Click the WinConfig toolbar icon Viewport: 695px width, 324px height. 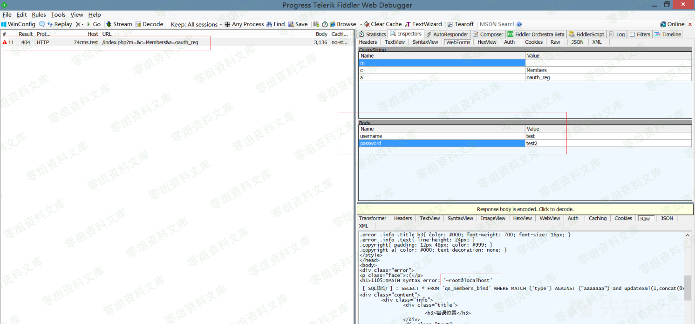[4, 24]
